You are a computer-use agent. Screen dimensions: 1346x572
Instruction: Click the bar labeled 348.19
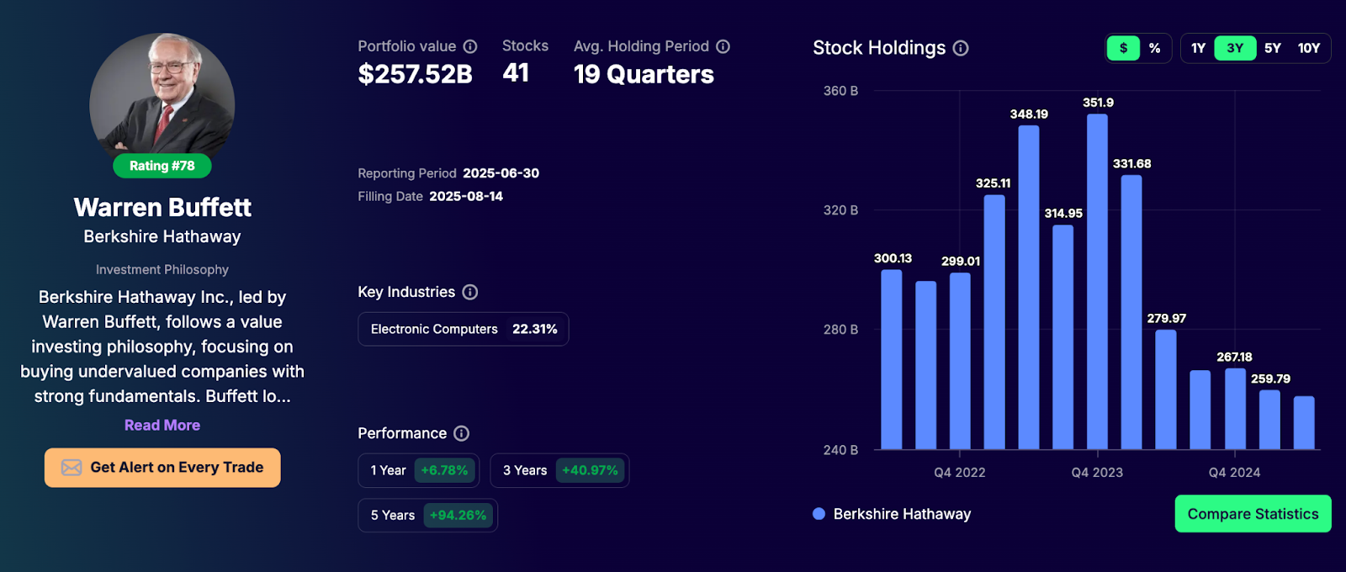[1029, 287]
